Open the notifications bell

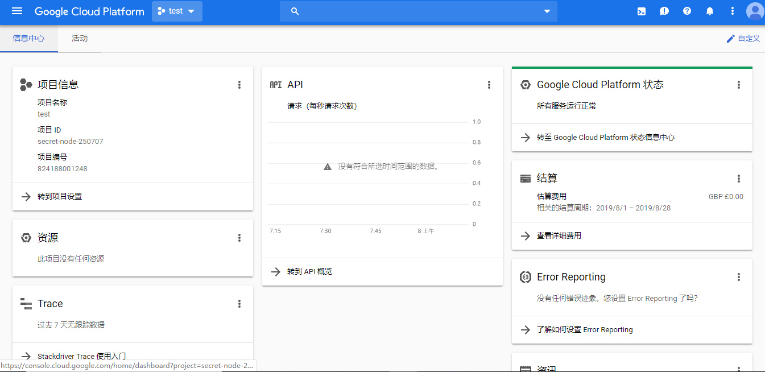pos(709,11)
